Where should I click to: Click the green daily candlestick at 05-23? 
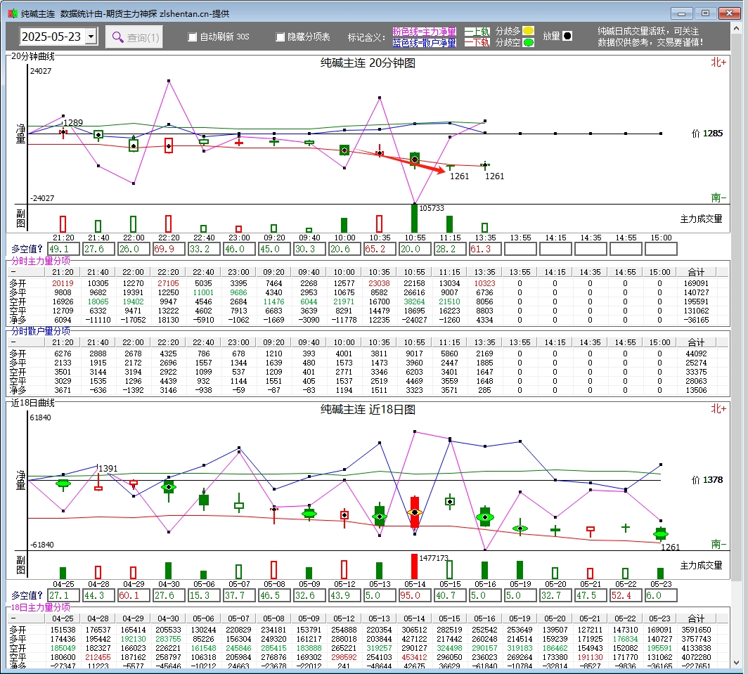[661, 533]
